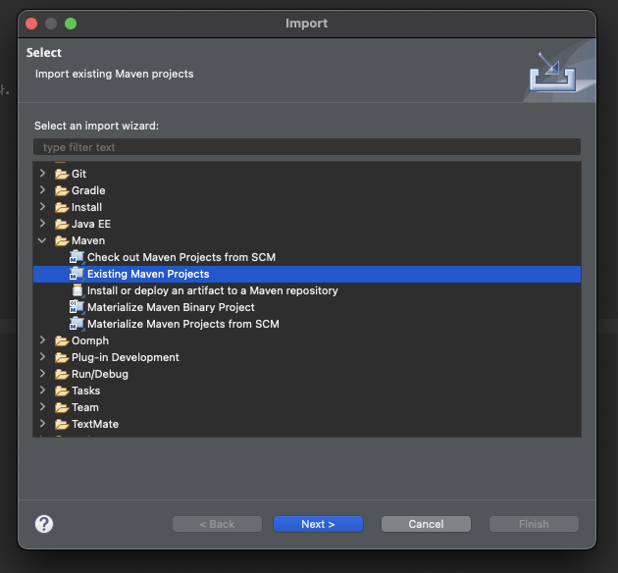This screenshot has height=573, width=618.
Task: Click the Existing Maven Projects wizard icon
Action: pos(77,274)
